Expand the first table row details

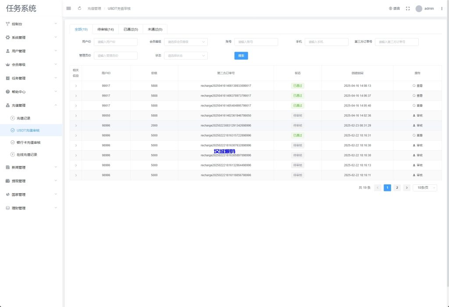(x=76, y=86)
